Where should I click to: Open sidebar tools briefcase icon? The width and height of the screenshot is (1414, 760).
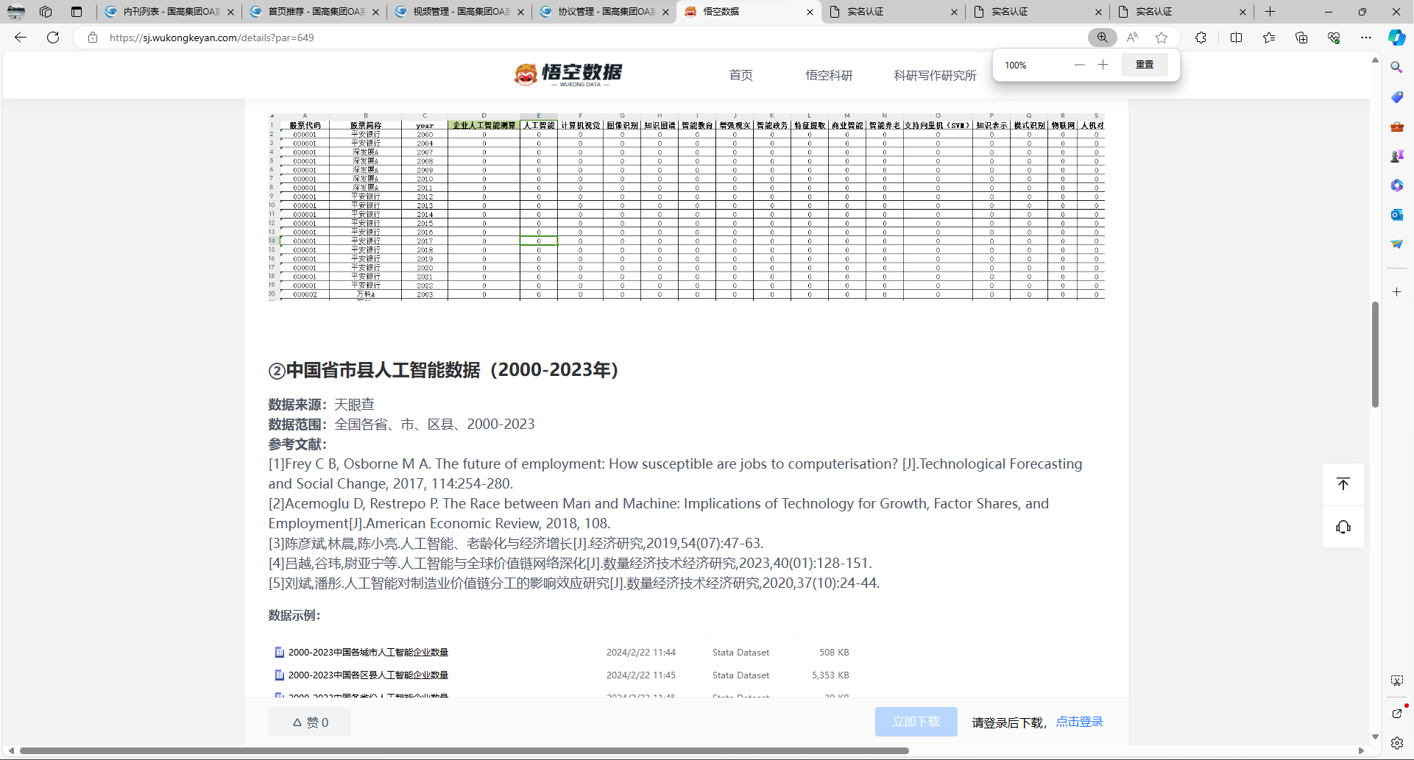click(1397, 127)
